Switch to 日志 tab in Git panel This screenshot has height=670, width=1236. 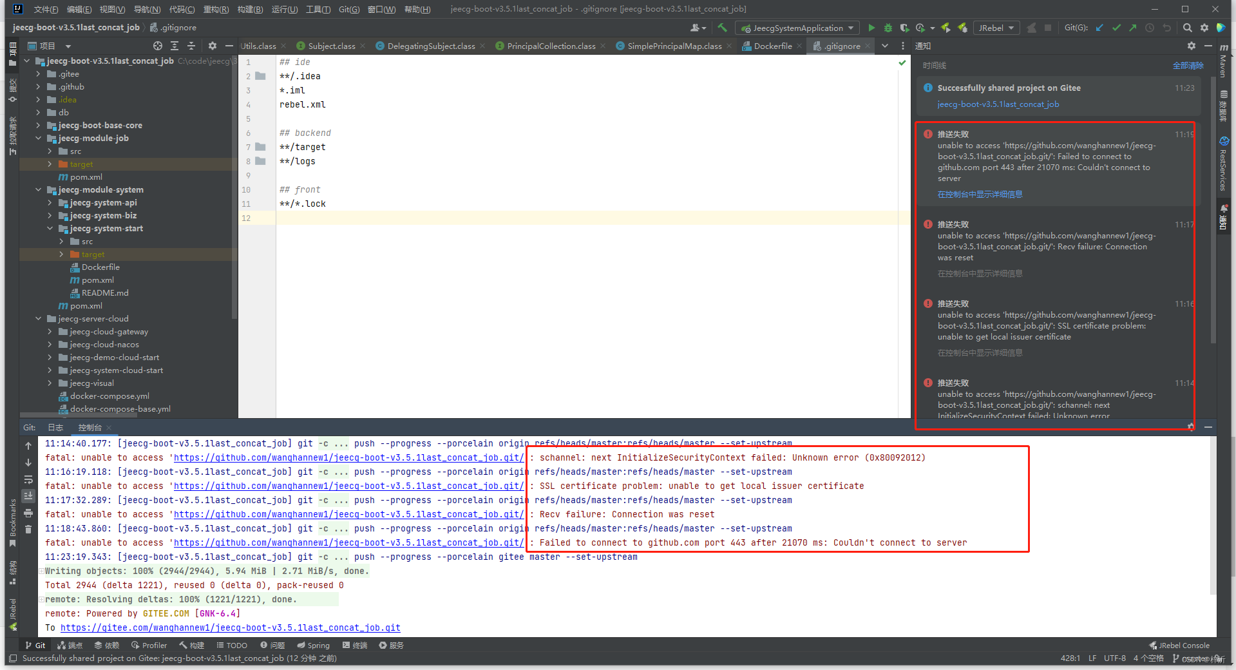point(55,427)
